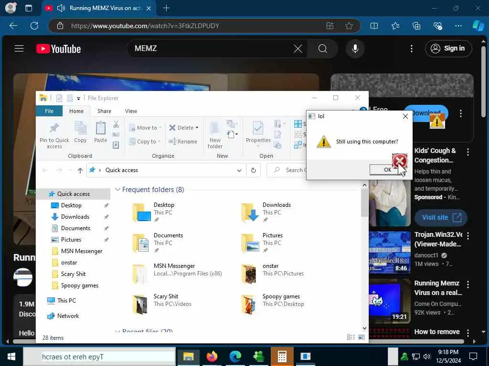489x366 pixels.
Task: Switch to the Home ribbon tab
Action: pos(76,111)
